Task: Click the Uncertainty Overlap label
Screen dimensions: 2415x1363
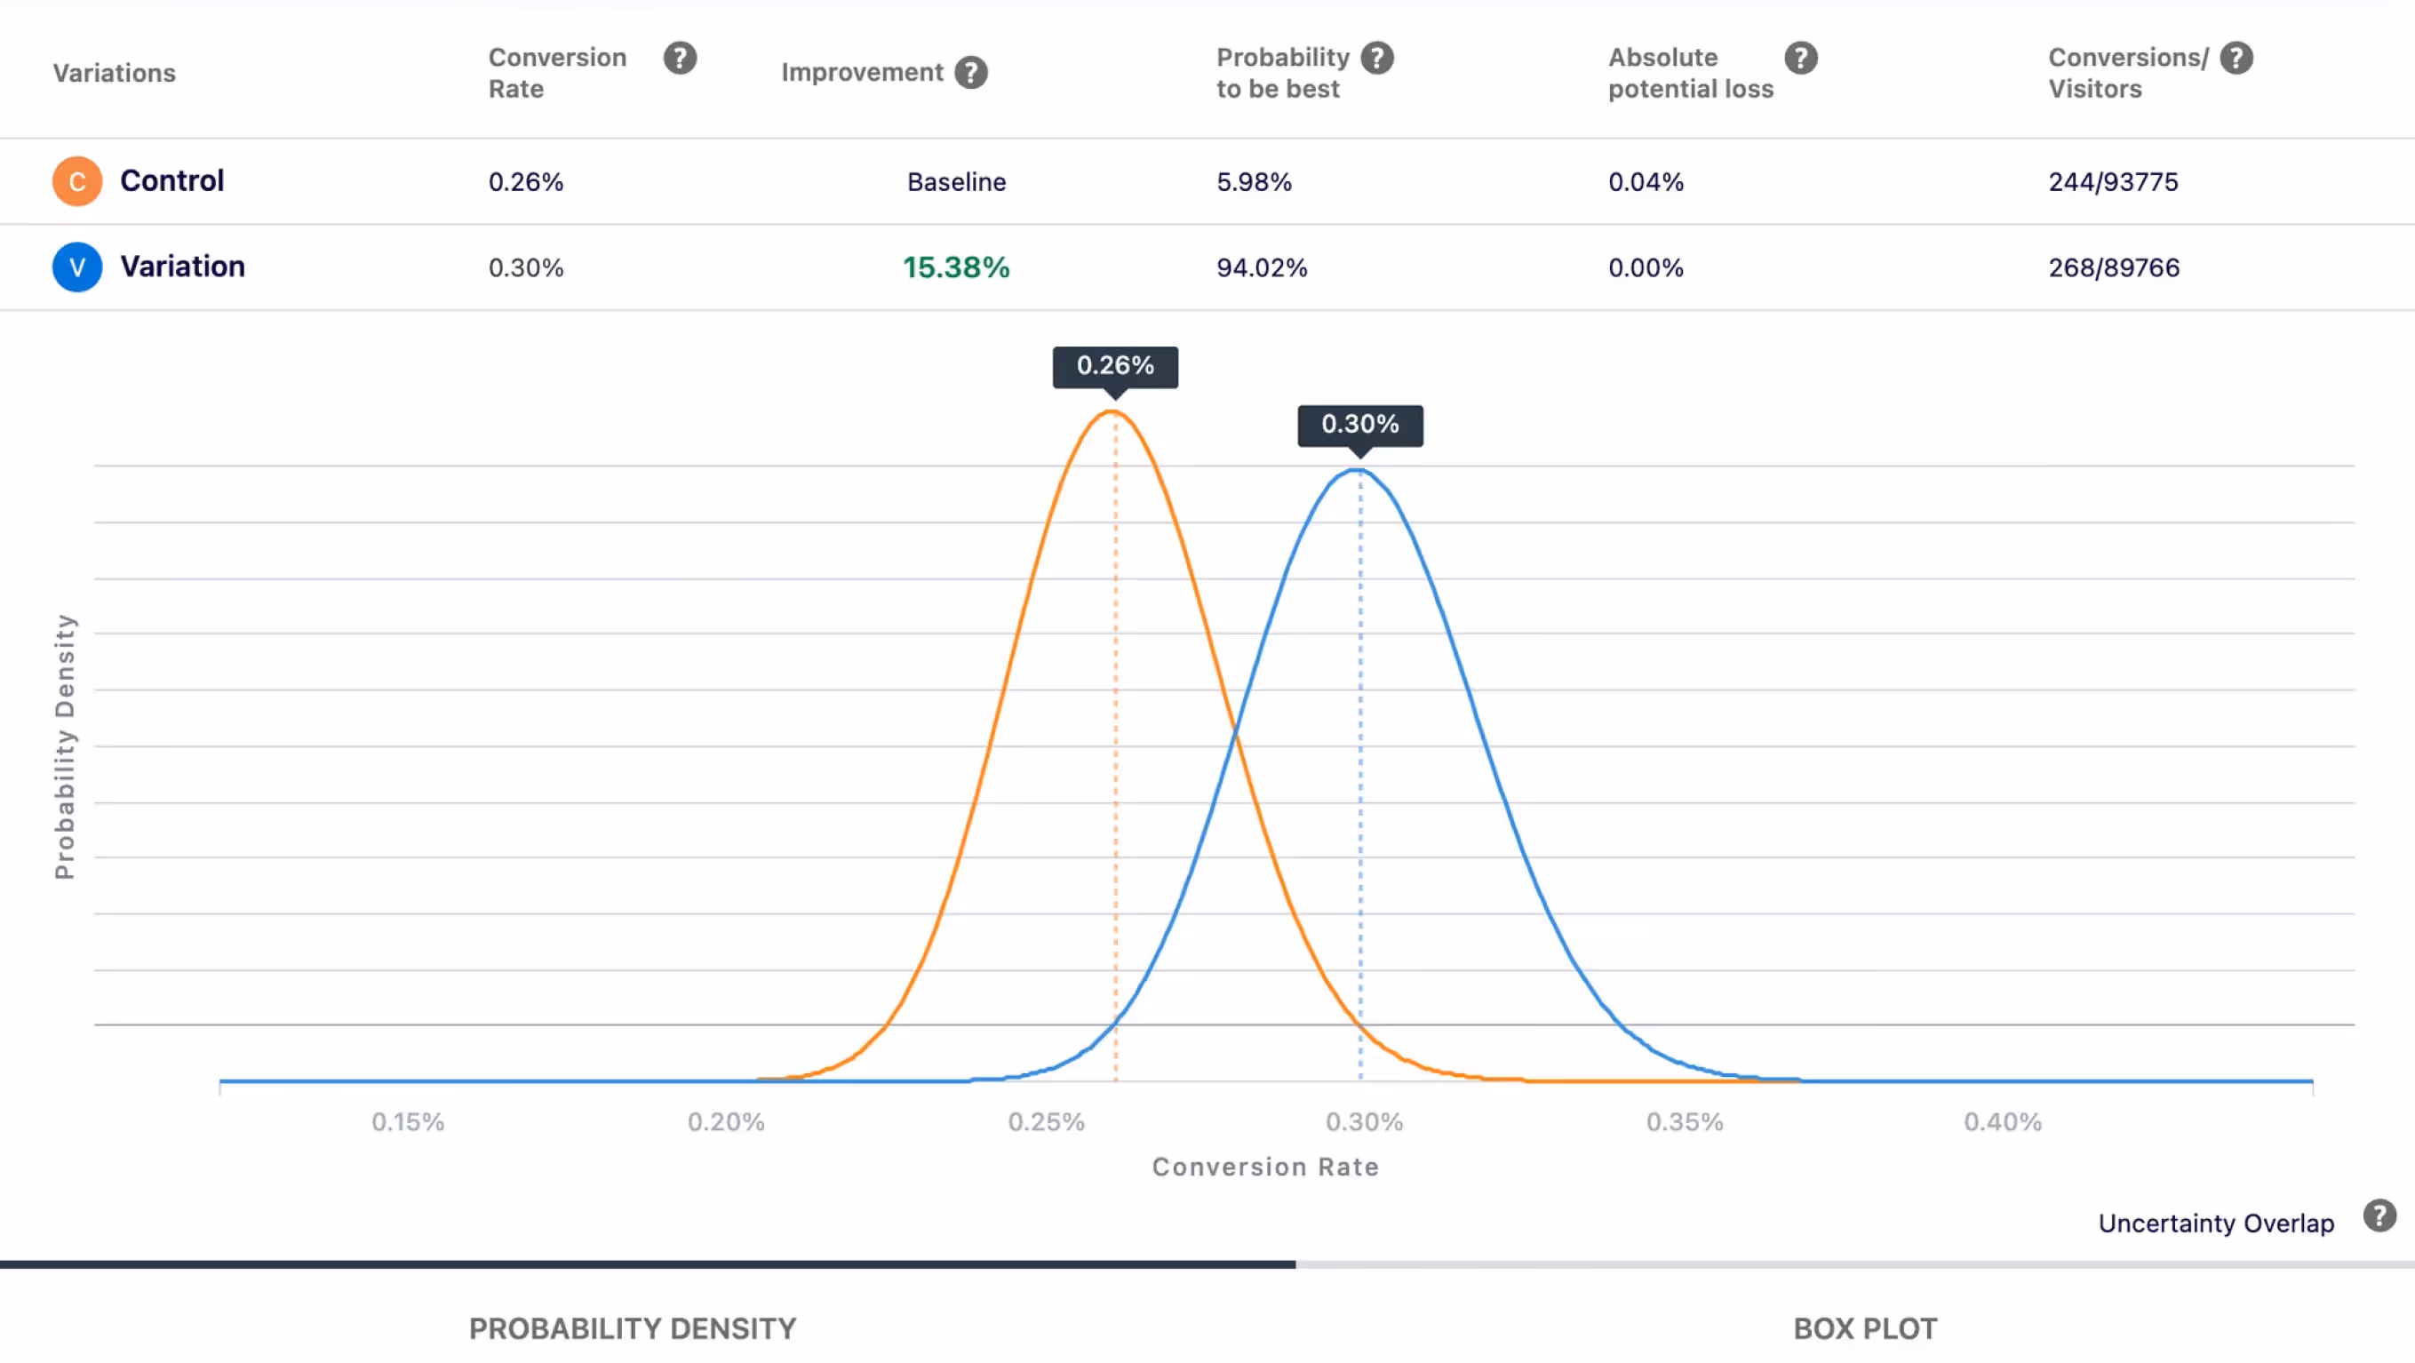Action: pyautogui.click(x=2215, y=1223)
